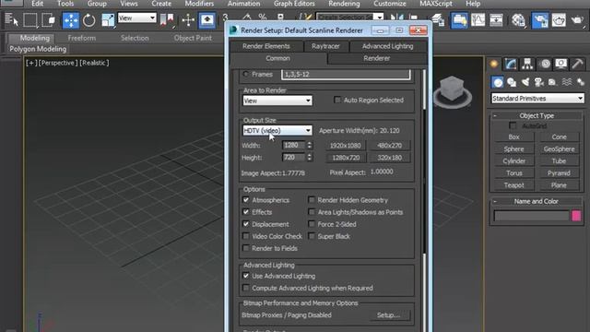The width and height of the screenshot is (590, 332).
Task: Click the Render Setup toolbar icon
Action: click(540, 20)
